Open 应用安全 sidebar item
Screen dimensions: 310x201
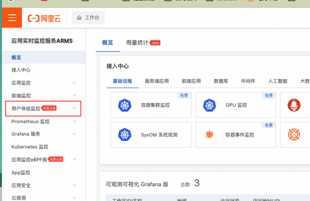point(21,185)
